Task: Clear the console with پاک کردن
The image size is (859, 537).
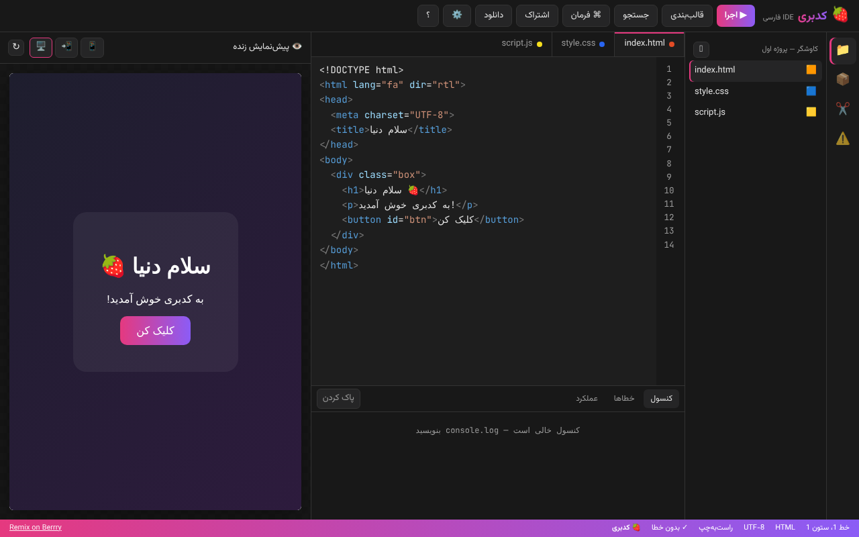Action: (338, 398)
